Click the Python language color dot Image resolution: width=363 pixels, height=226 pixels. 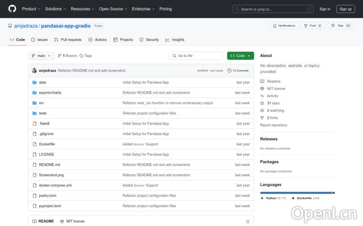[x=262, y=198]
